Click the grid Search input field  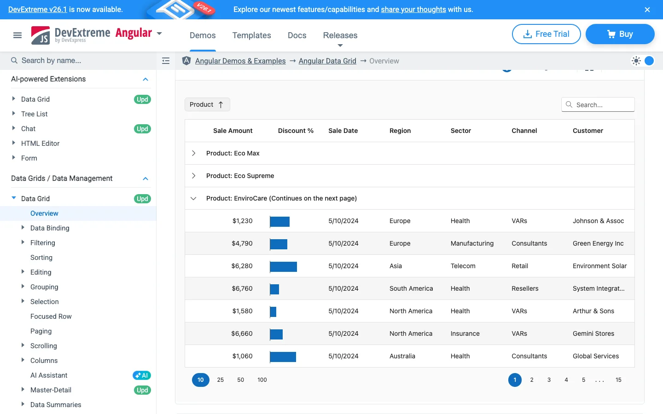click(x=598, y=104)
